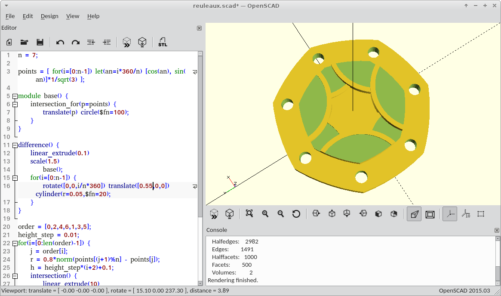The height and width of the screenshot is (296, 501).
Task: Switch to Orthogonal projection view button
Action: [x=430, y=213]
